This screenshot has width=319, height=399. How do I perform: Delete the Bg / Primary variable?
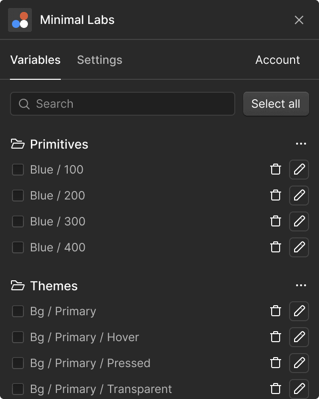[276, 311]
